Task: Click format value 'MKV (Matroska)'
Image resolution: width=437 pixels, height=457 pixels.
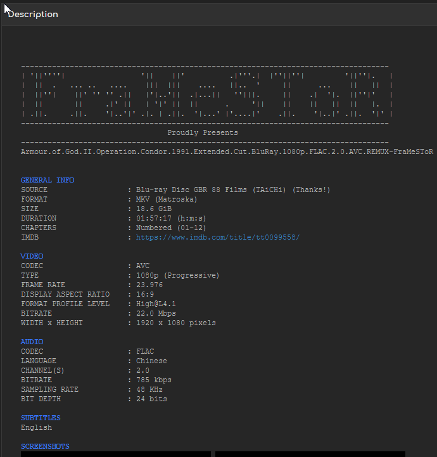Action: click(167, 200)
